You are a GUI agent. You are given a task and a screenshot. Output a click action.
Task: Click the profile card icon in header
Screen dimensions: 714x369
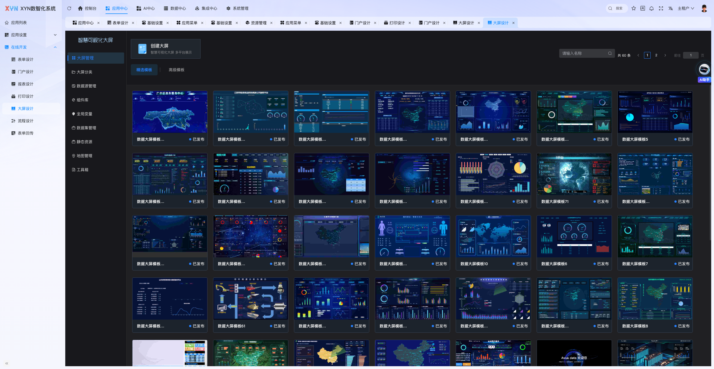click(643, 8)
